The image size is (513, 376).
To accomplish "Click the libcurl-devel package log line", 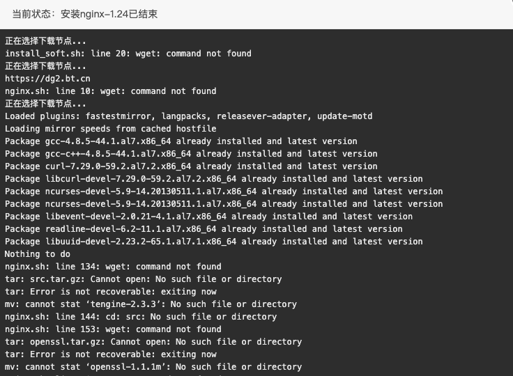I will click(x=214, y=179).
